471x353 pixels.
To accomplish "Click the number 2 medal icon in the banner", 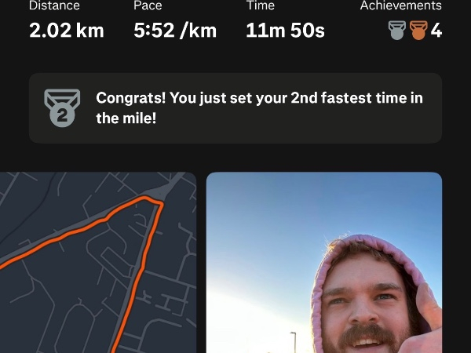I will point(62,108).
